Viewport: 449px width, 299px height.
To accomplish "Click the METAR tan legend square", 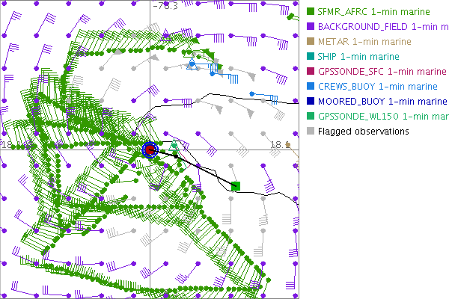I will tap(311, 42).
